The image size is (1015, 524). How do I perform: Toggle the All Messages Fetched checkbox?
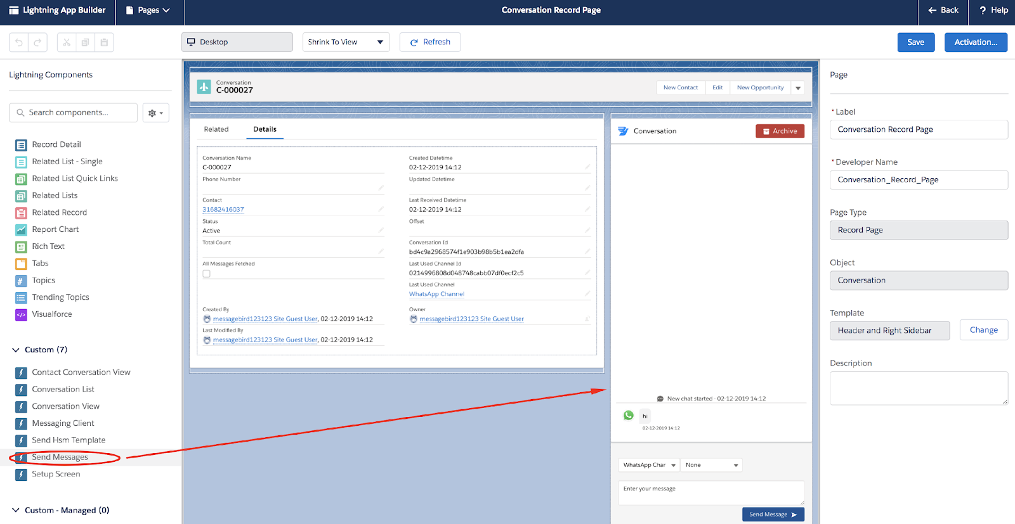[x=206, y=274]
